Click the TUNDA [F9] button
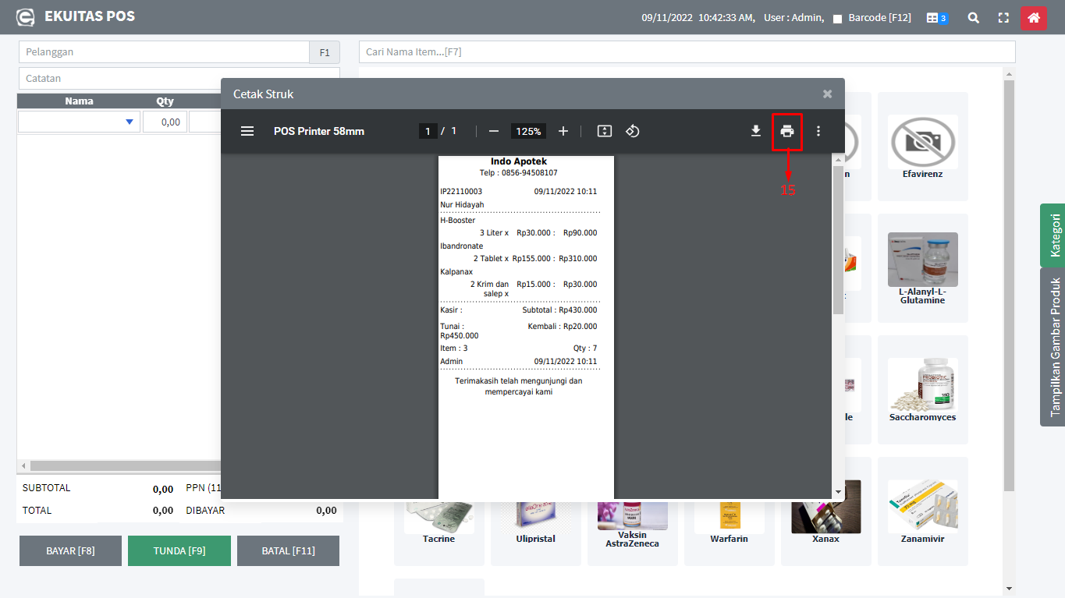The width and height of the screenshot is (1065, 598). (x=179, y=550)
